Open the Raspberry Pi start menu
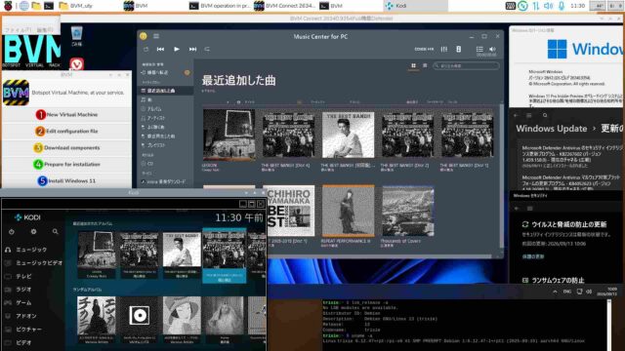Screen dimensions: 625x351 [x=8, y=6]
